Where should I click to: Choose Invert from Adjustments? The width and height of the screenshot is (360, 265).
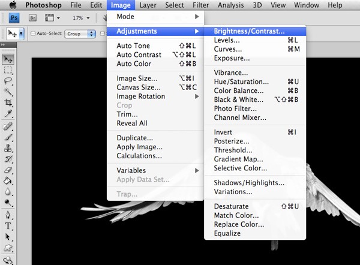(x=255, y=132)
